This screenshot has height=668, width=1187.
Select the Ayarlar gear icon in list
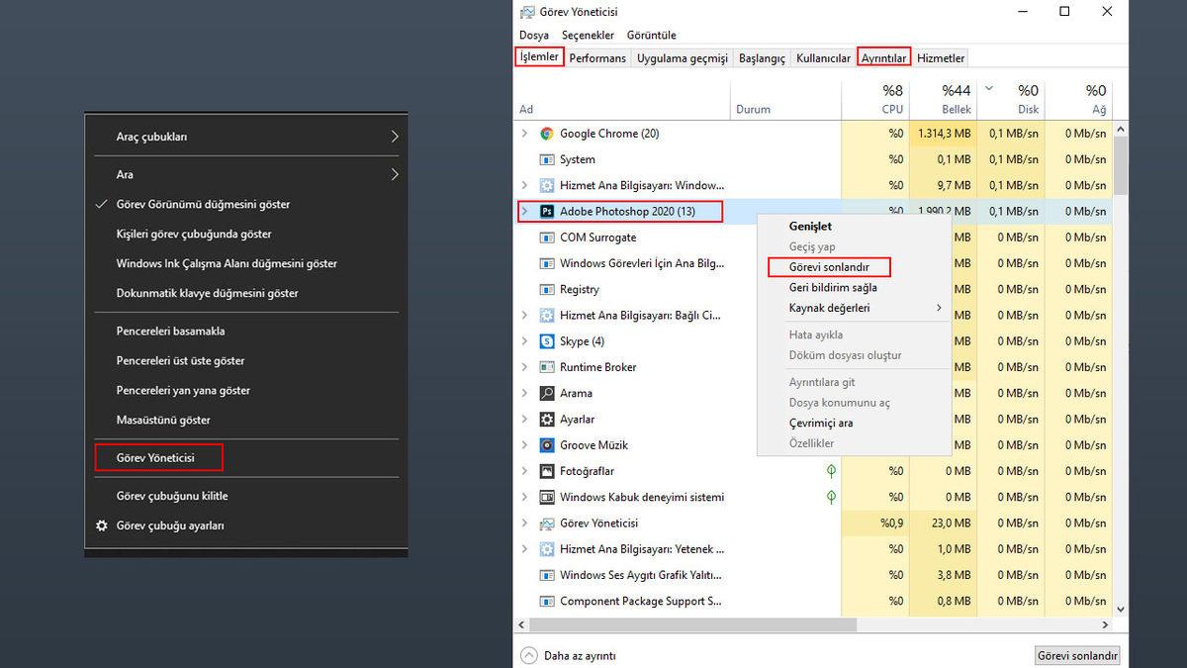click(x=547, y=420)
